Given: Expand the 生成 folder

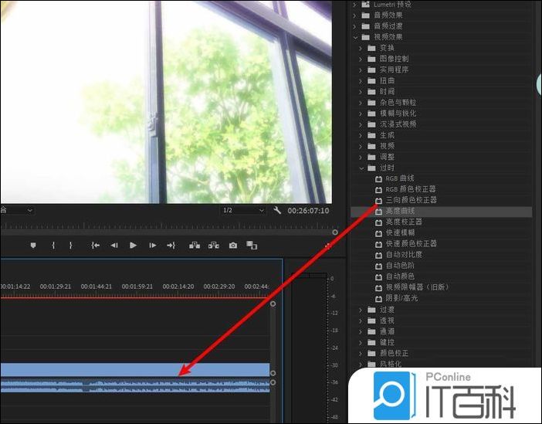Looking at the screenshot, I should [361, 135].
